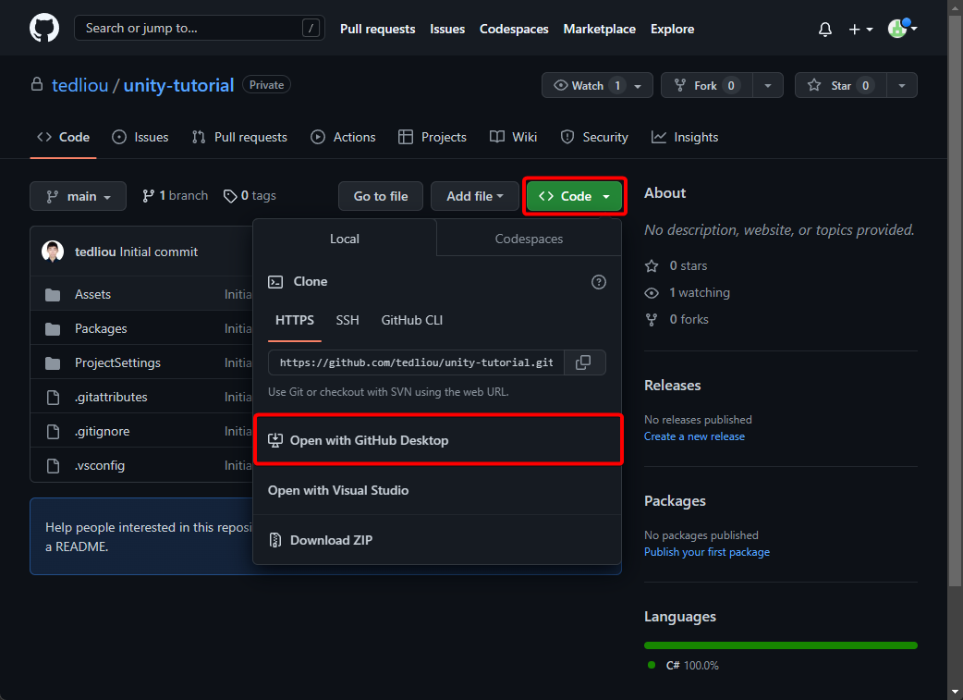The image size is (963, 700).
Task: Focus the Search or jump to field
Action: [200, 29]
